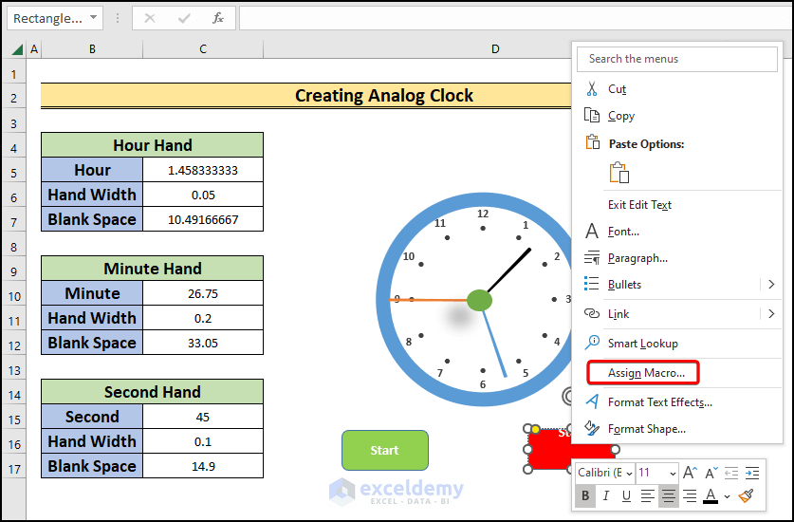Expand the Bullets submenu arrow
Screen dimensions: 794x522
pyautogui.click(x=771, y=285)
